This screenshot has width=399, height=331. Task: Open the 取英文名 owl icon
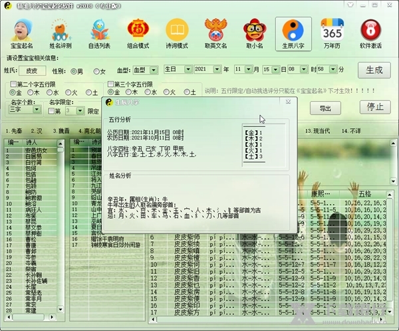[215, 33]
